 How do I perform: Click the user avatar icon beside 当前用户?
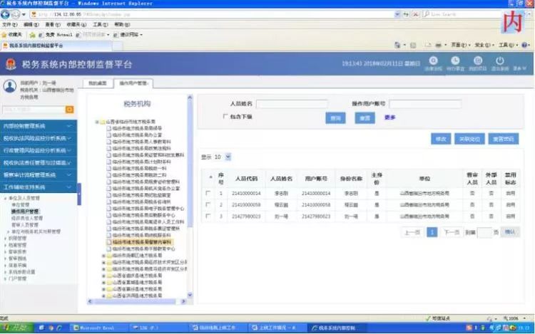10,86
